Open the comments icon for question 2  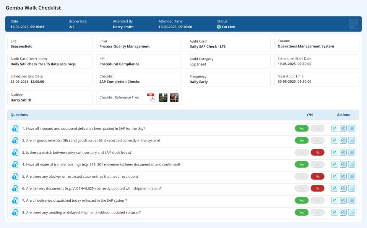click(x=351, y=140)
